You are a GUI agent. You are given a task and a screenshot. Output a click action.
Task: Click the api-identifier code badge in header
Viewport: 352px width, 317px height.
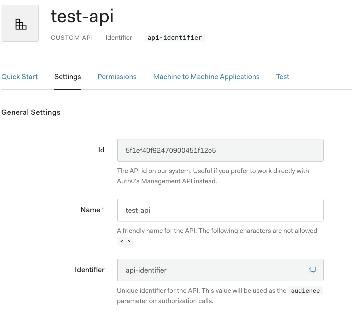coord(175,37)
